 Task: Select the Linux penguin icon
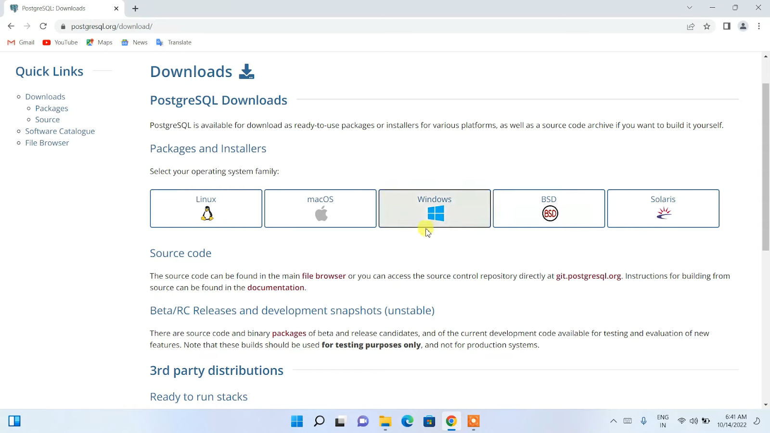point(206,213)
